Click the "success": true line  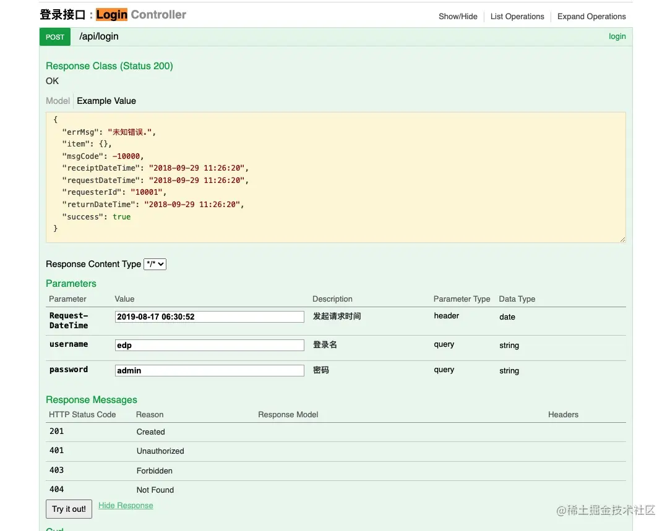click(x=97, y=217)
